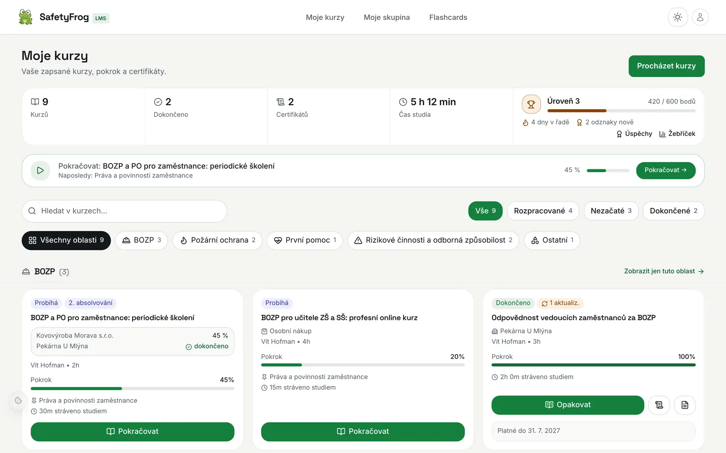Click the cookie settings floating icon

(x=18, y=400)
